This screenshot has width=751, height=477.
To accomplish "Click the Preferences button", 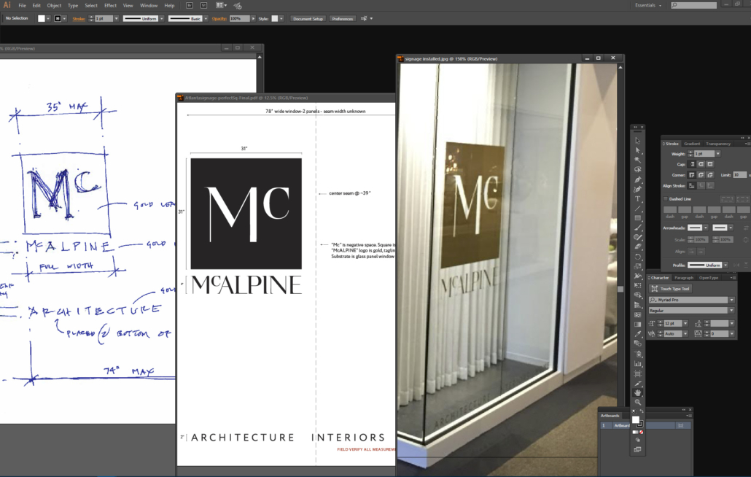I will (x=343, y=19).
